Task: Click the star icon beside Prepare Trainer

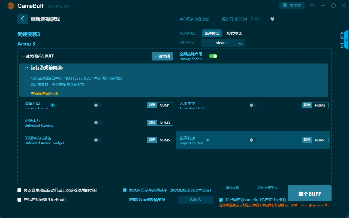Action: [x=52, y=105]
